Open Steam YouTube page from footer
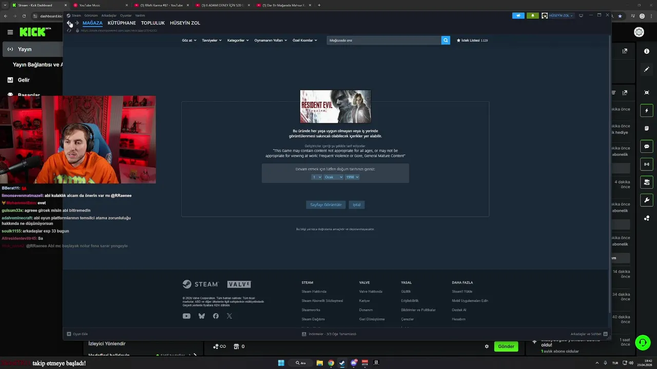Image resolution: width=657 pixels, height=369 pixels. click(186, 316)
